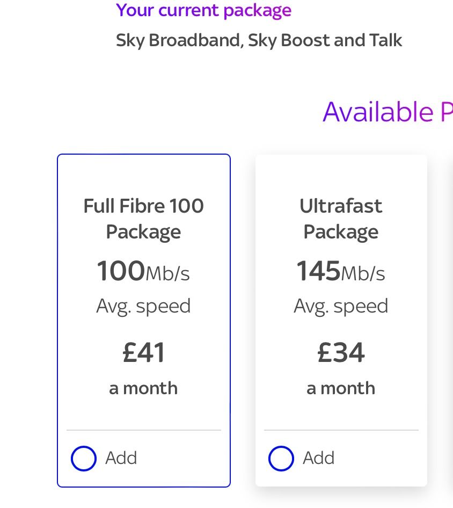Click the 100Mb/s speed figure
The width and height of the screenshot is (453, 508).
click(143, 271)
